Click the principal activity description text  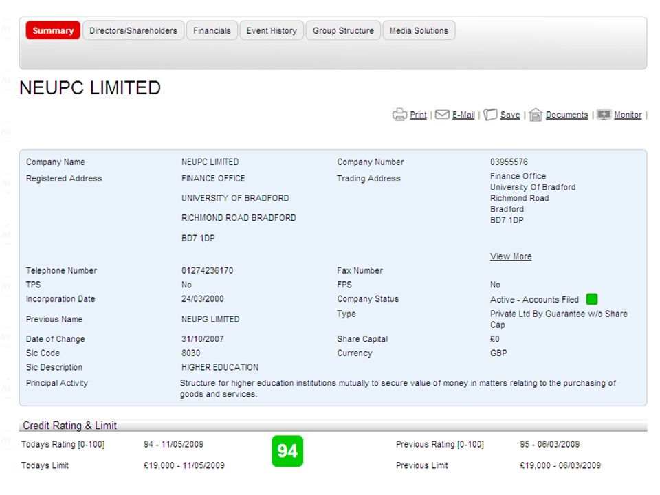coord(398,388)
